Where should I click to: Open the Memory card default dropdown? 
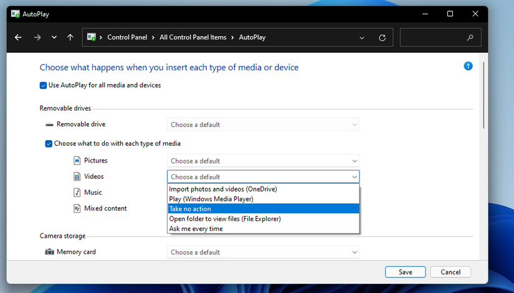[x=263, y=253]
